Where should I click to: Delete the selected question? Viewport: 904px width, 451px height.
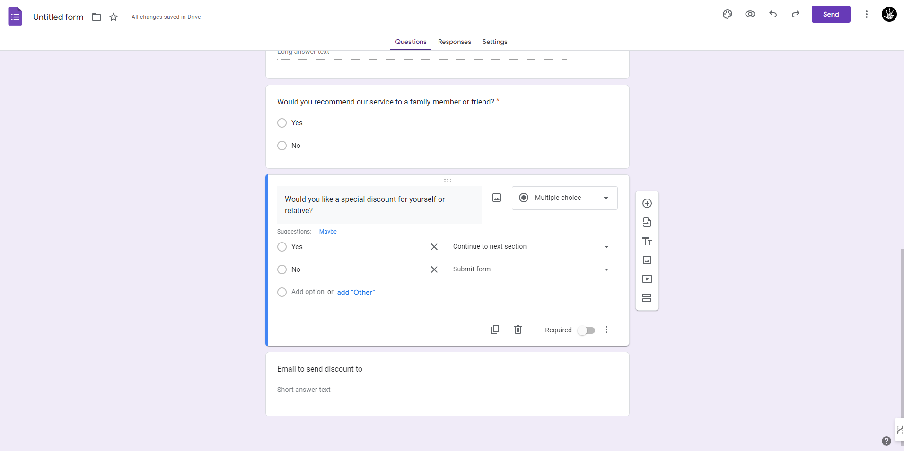pos(518,330)
